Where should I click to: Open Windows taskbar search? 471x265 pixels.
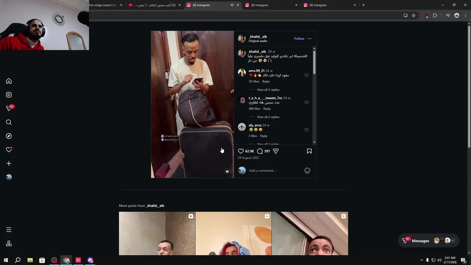pos(18,260)
